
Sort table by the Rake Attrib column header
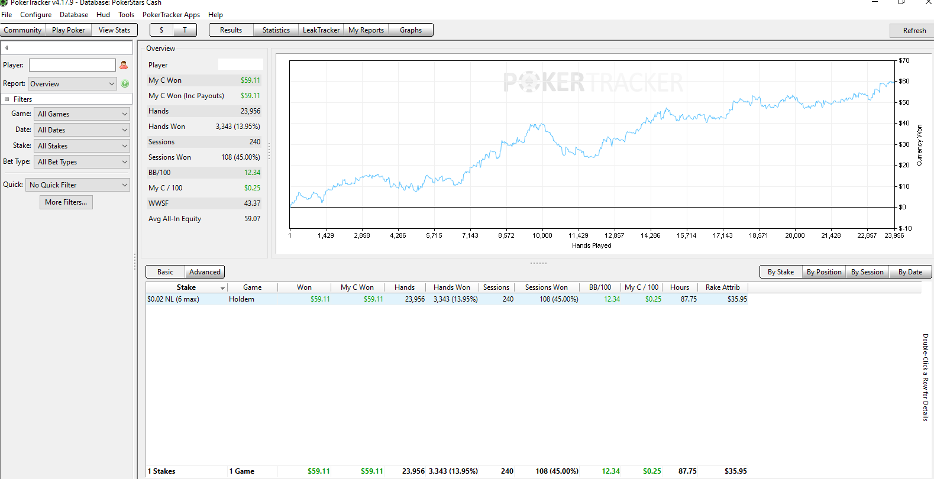(723, 287)
